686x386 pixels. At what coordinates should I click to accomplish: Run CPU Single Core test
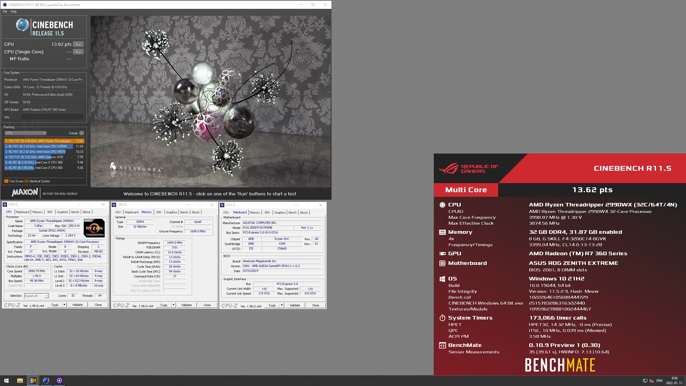click(79, 52)
